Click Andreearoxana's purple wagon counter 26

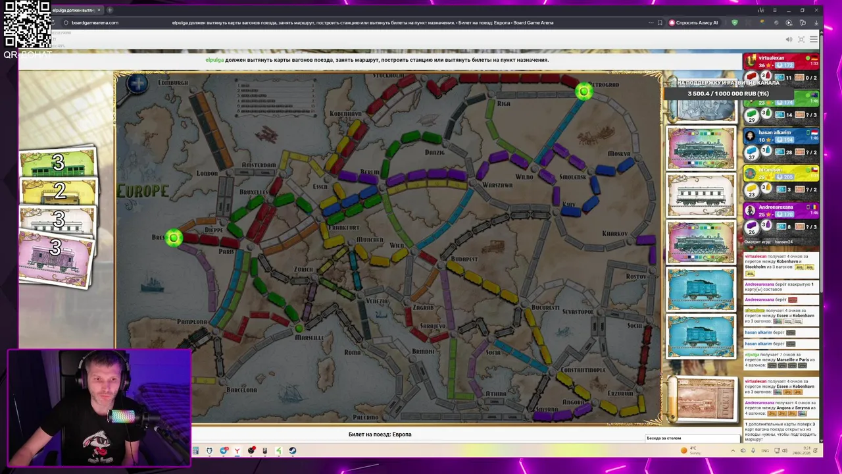[x=751, y=227]
